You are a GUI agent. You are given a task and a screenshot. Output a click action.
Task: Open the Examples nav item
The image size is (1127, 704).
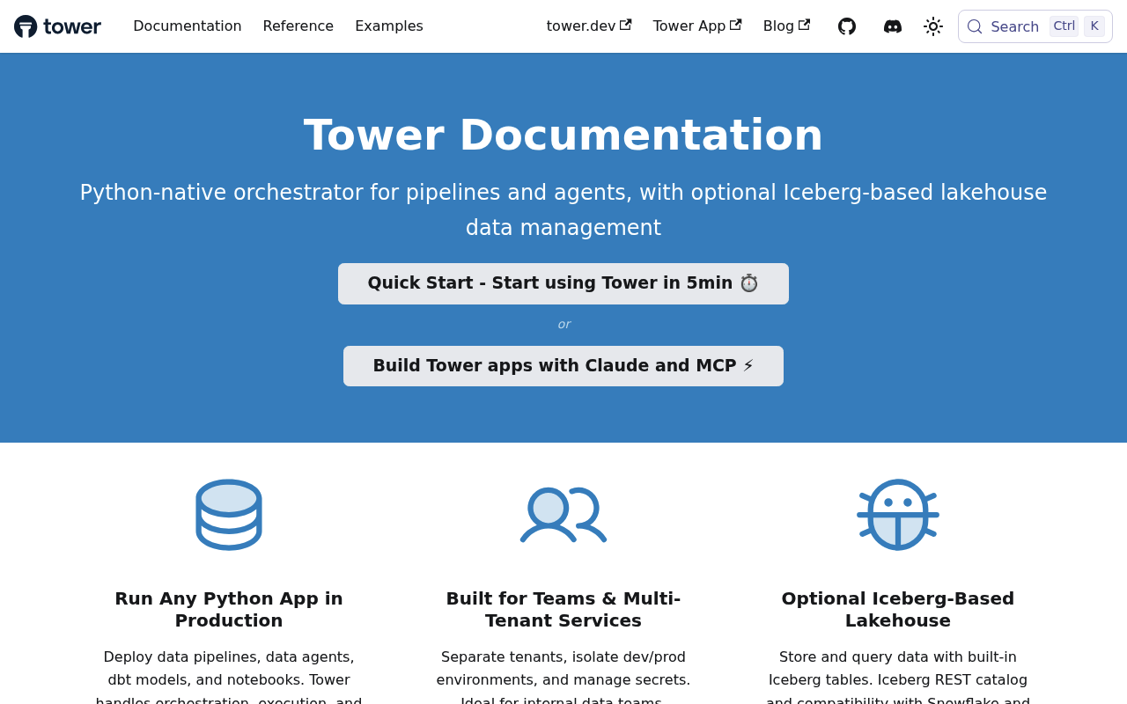coord(389,26)
